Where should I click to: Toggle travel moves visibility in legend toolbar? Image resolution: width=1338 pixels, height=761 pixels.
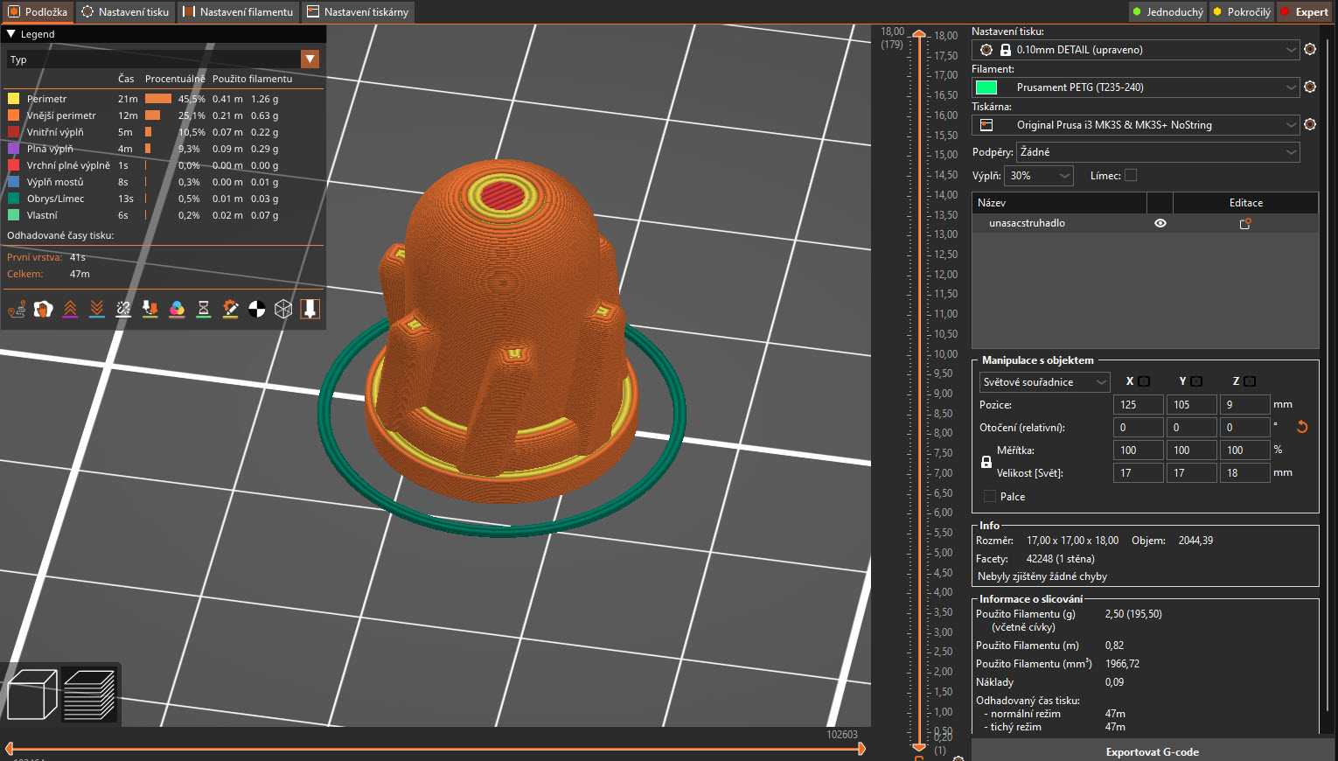17,309
